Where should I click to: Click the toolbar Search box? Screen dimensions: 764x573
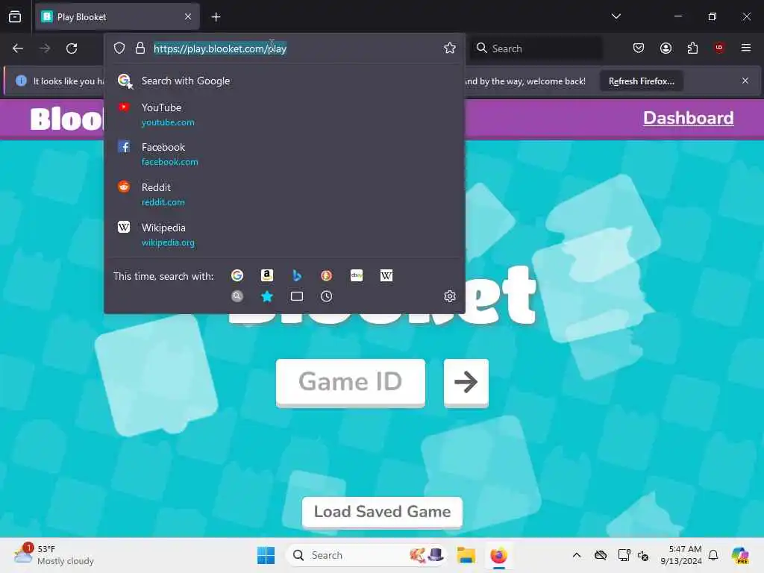(x=536, y=48)
